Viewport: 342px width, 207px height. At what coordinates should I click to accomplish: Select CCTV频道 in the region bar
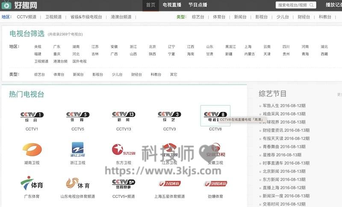click(x=27, y=17)
